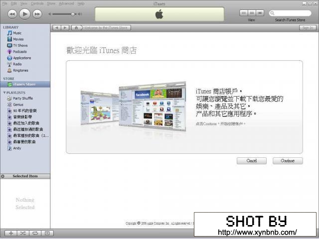
Task: Toggle the artwork viewer button
Action: click(x=47, y=233)
